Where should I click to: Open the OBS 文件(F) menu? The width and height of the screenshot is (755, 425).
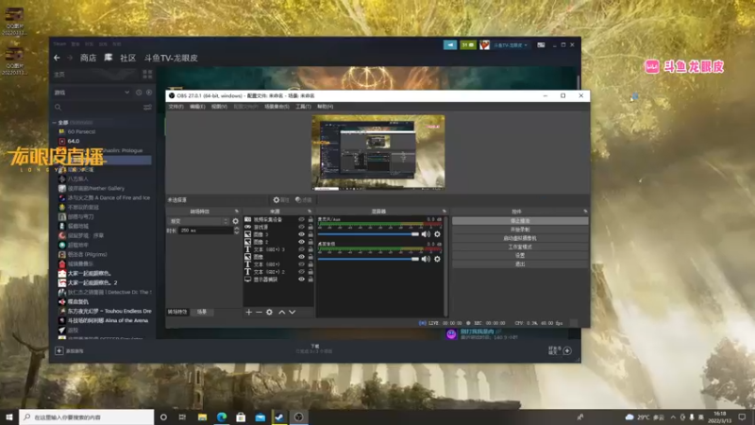(x=176, y=107)
